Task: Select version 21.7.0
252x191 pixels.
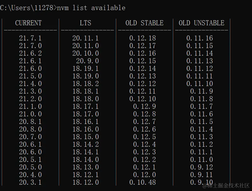Action: [30, 46]
